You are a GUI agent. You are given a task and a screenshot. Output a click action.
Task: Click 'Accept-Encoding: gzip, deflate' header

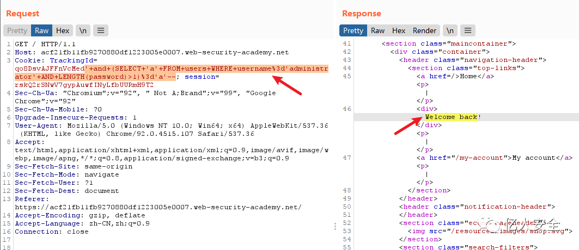click(80, 215)
